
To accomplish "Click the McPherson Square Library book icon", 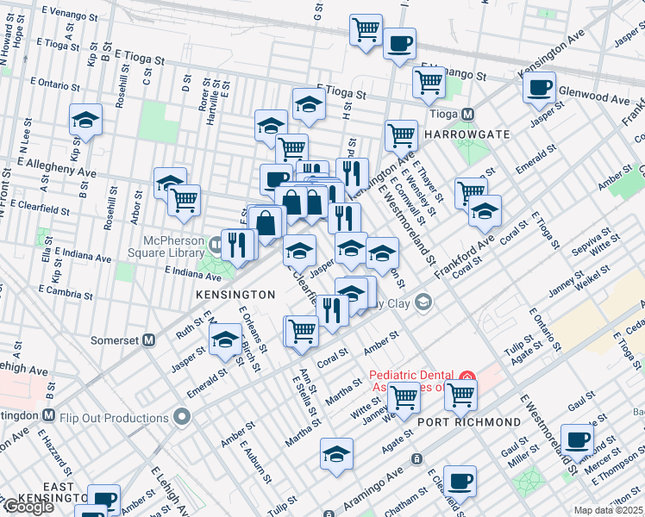I will coord(215,246).
